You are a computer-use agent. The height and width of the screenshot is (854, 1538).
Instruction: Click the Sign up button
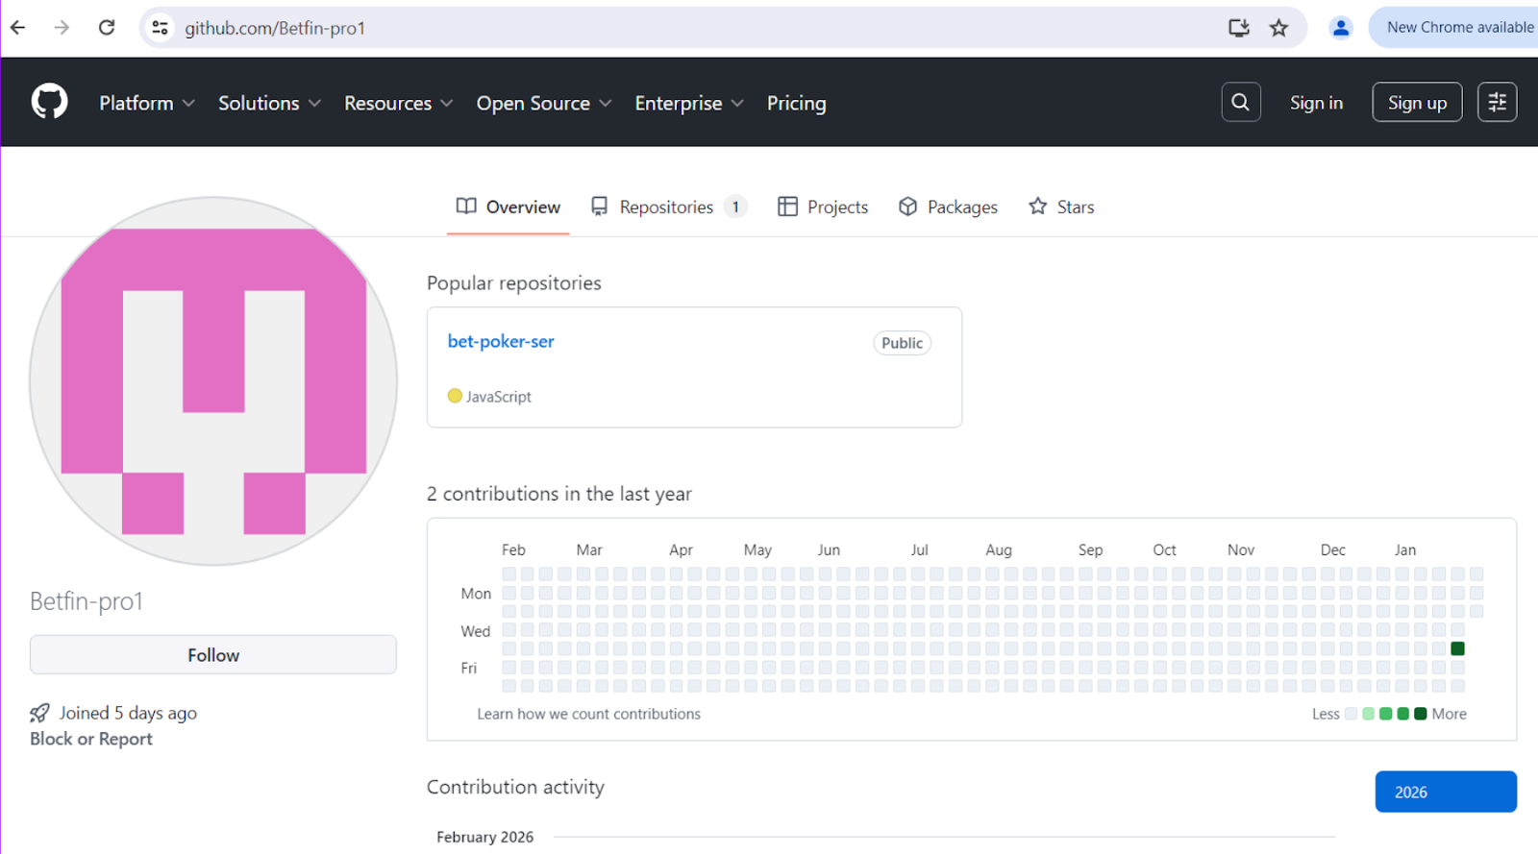click(1417, 103)
